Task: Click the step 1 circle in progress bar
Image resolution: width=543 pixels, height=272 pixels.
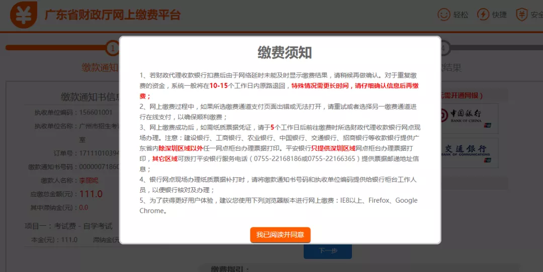Action: pyautogui.click(x=113, y=48)
